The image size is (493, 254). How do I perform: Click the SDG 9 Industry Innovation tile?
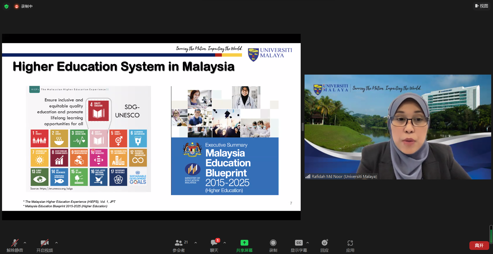pyautogui.click(x=79, y=158)
